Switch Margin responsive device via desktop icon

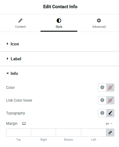(24, 124)
